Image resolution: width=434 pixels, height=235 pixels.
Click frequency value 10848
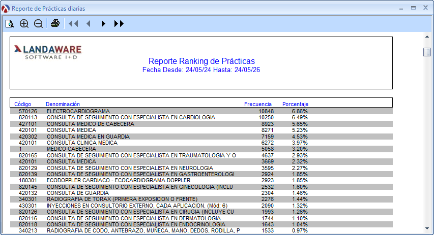tap(266, 111)
